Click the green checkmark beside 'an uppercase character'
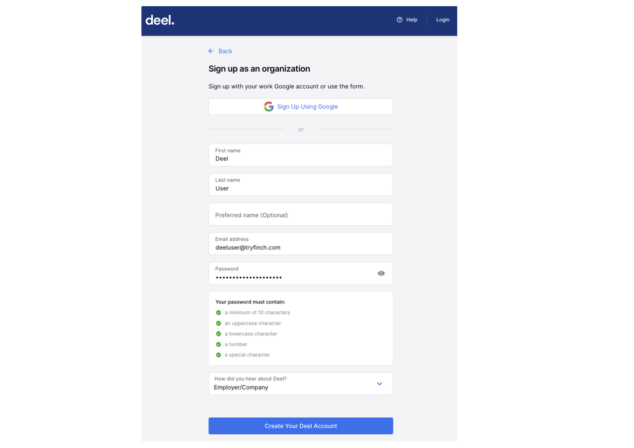Image resolution: width=634 pixels, height=448 pixels. pos(218,323)
